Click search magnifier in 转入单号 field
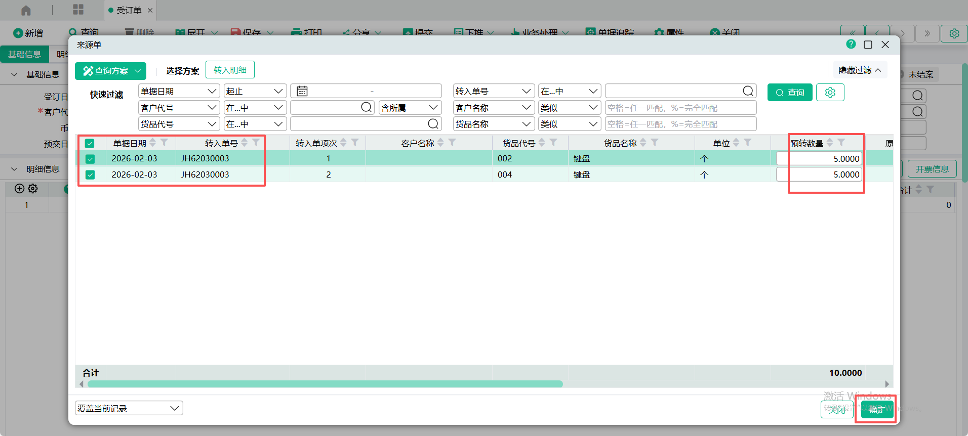The height and width of the screenshot is (436, 968). pyautogui.click(x=748, y=91)
